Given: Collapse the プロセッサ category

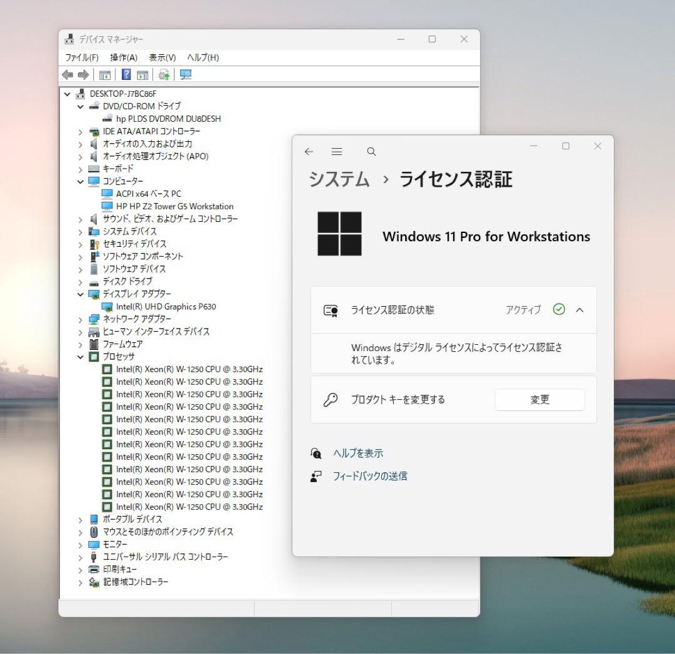Looking at the screenshot, I should (80, 357).
